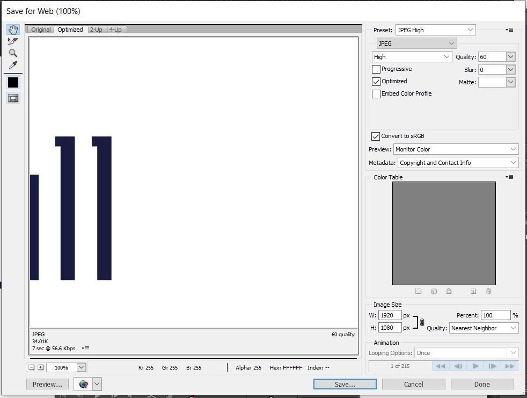The width and height of the screenshot is (527, 398).
Task: Go to previous animation frame
Action: click(x=458, y=366)
